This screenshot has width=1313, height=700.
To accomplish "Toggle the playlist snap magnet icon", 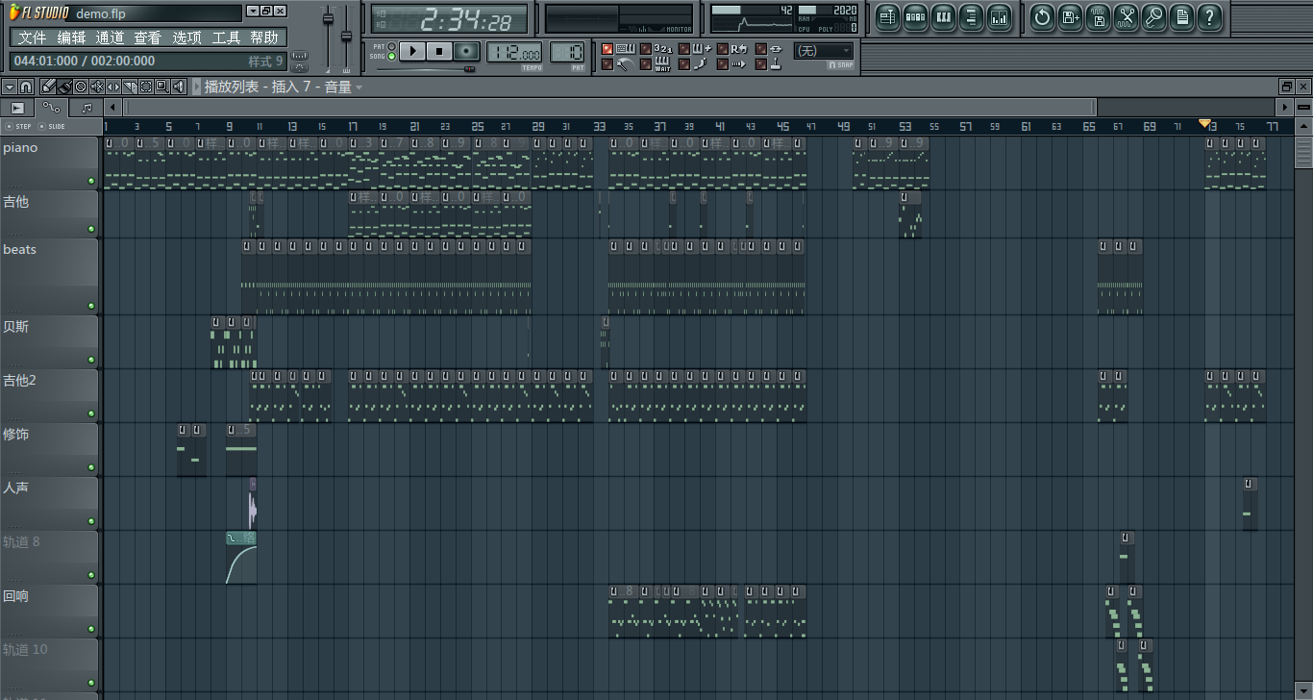I will click(26, 87).
